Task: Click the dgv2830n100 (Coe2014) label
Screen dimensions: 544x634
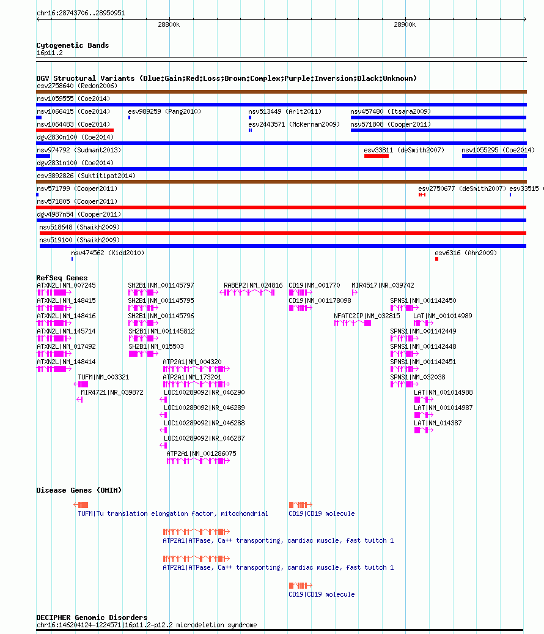Action: (x=75, y=138)
